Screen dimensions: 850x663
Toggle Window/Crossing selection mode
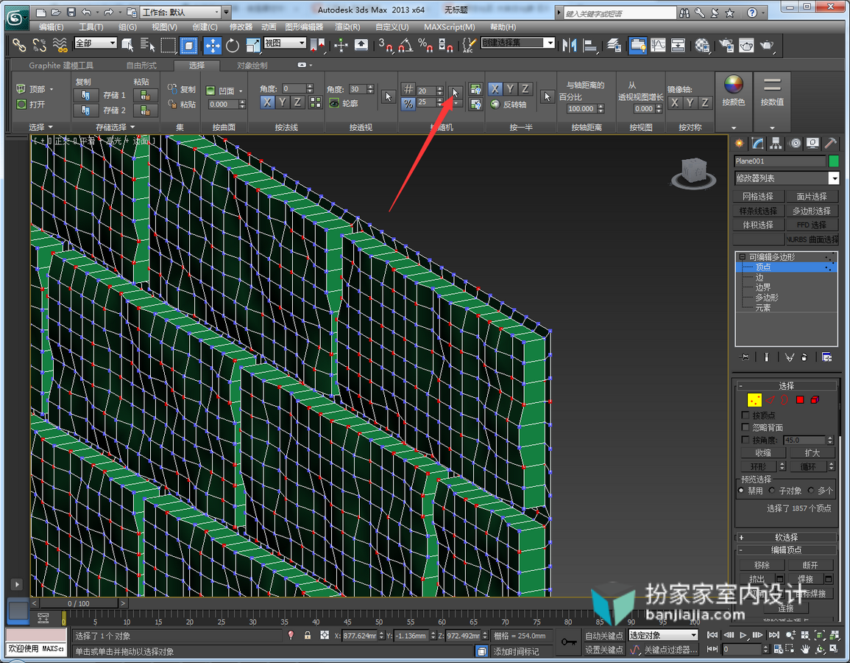click(188, 45)
